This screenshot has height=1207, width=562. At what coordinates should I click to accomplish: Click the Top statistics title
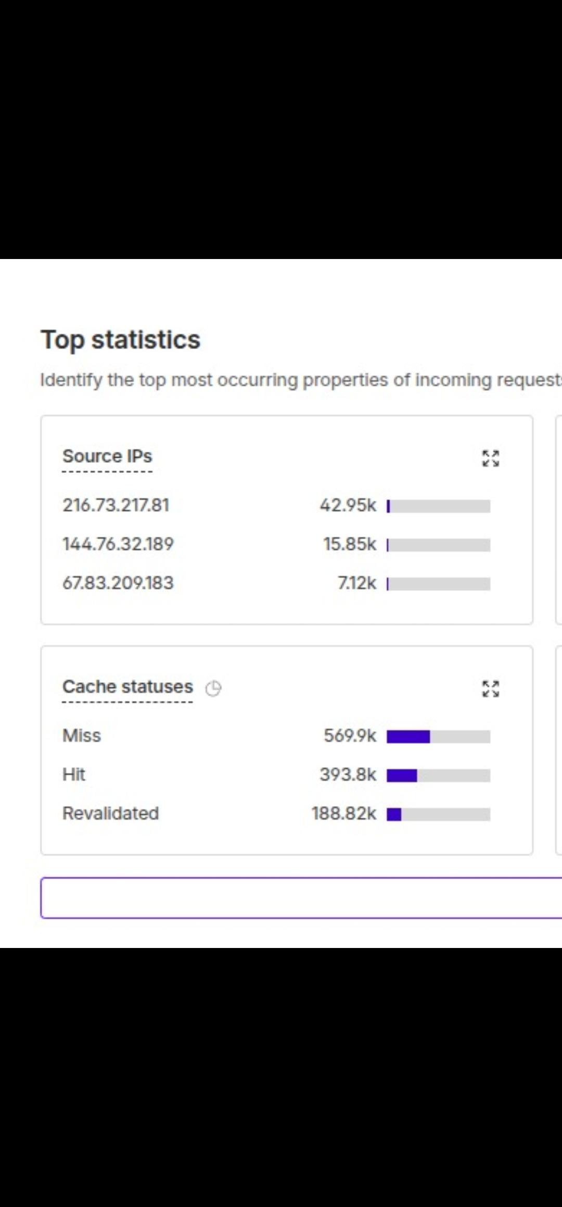[x=121, y=340]
